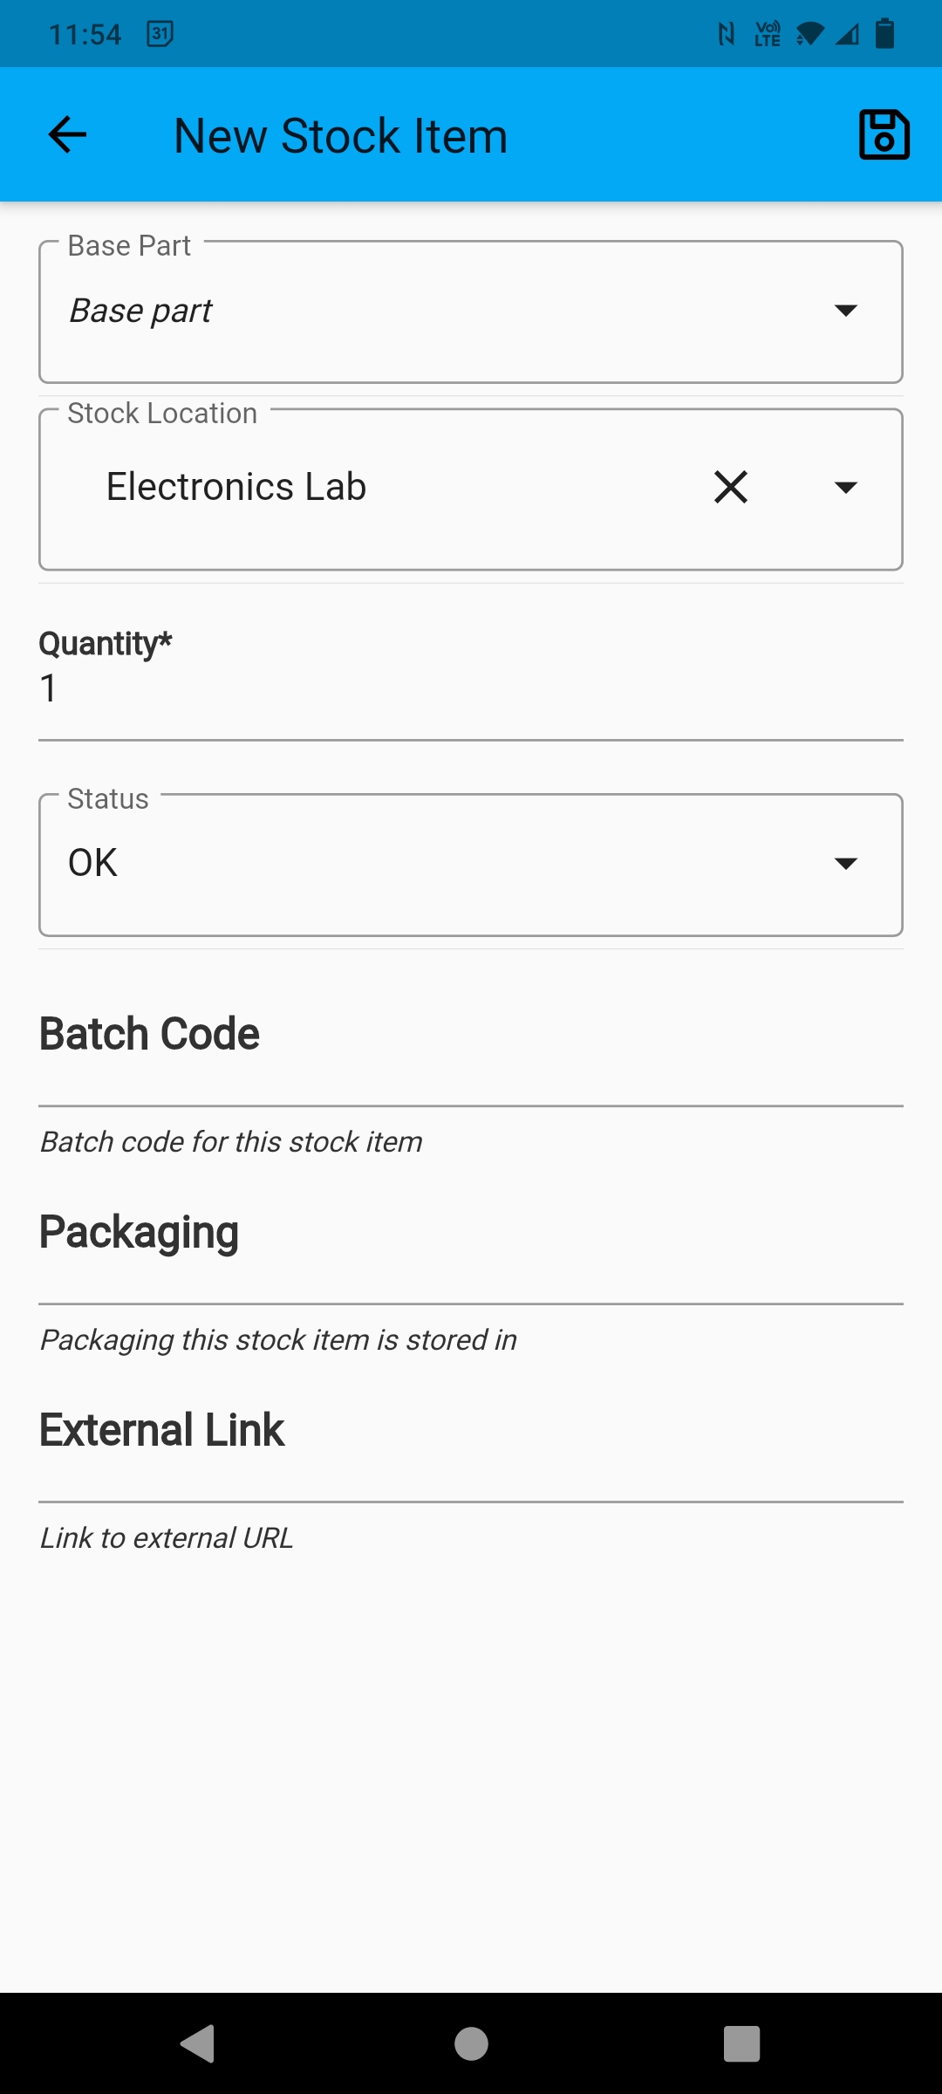The image size is (942, 2094).
Task: Open Android recent apps square button
Action: tap(741, 2043)
